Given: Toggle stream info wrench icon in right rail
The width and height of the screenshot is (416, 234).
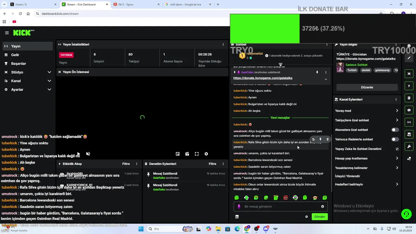Looking at the screenshot, I should pyautogui.click(x=409, y=146).
